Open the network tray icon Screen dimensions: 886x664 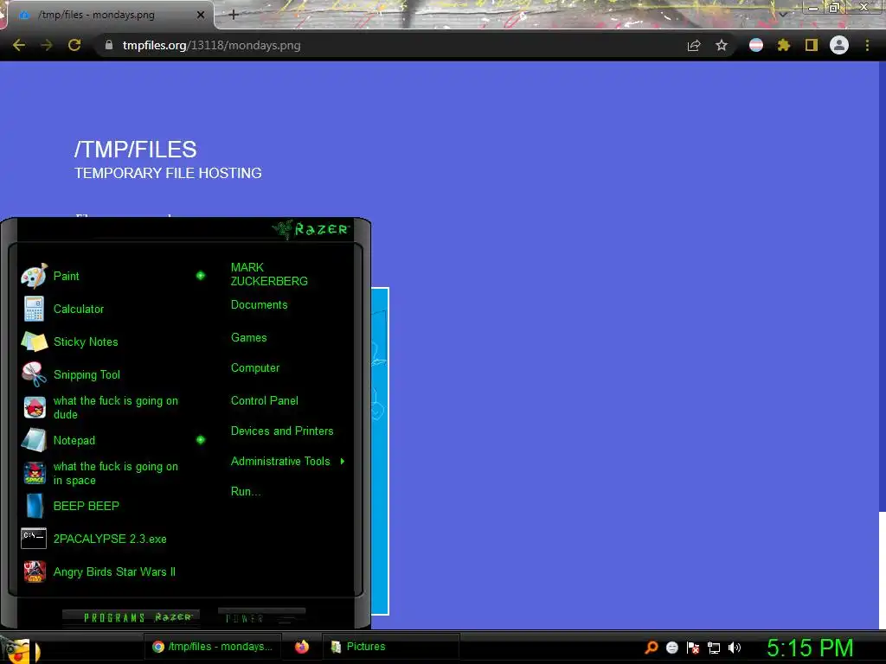pos(714,648)
